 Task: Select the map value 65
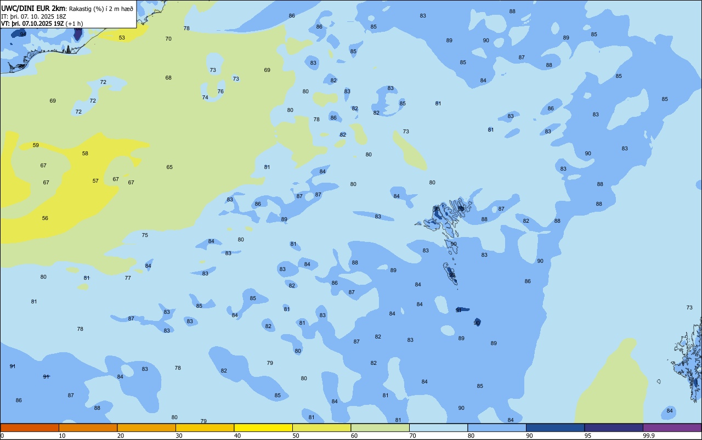[x=169, y=167]
